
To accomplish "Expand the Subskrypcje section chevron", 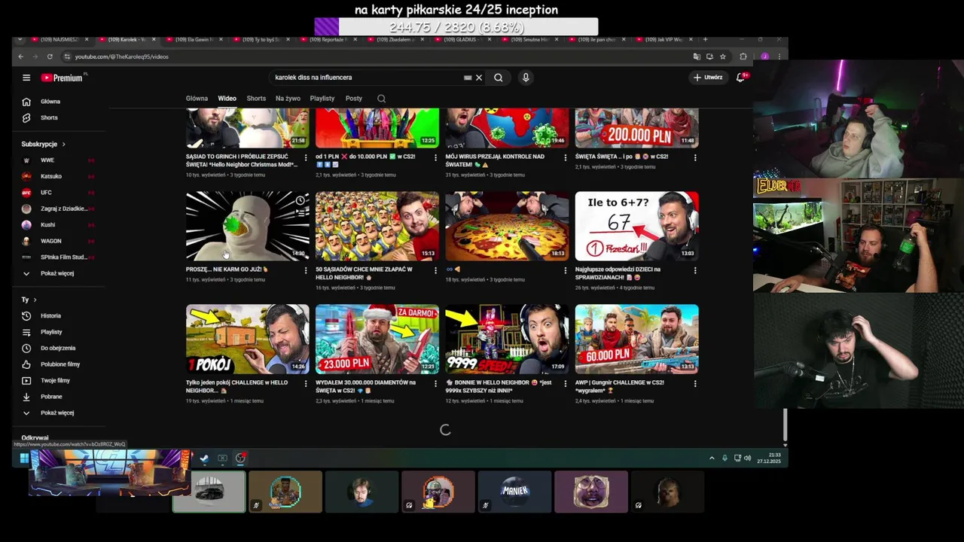I will [x=63, y=144].
